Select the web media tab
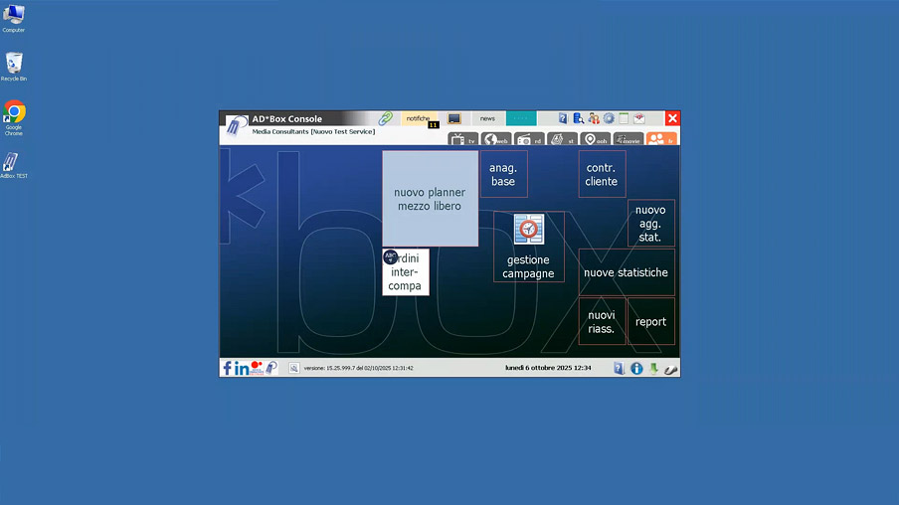899x505 pixels. [x=496, y=140]
